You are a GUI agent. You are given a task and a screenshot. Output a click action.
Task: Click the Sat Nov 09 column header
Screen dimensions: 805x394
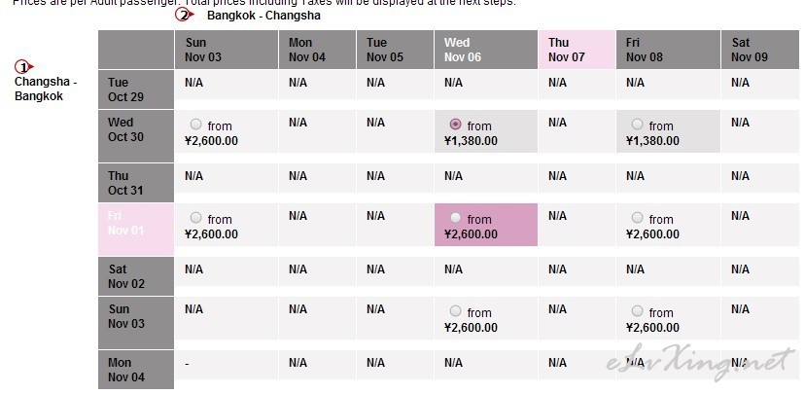pos(763,50)
